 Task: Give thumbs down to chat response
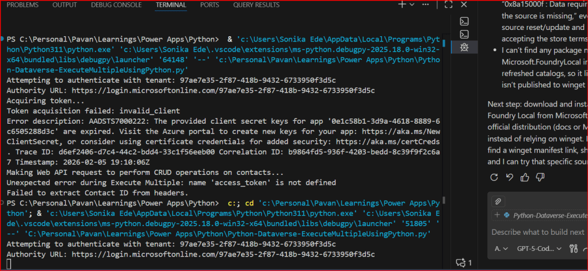[539, 178]
